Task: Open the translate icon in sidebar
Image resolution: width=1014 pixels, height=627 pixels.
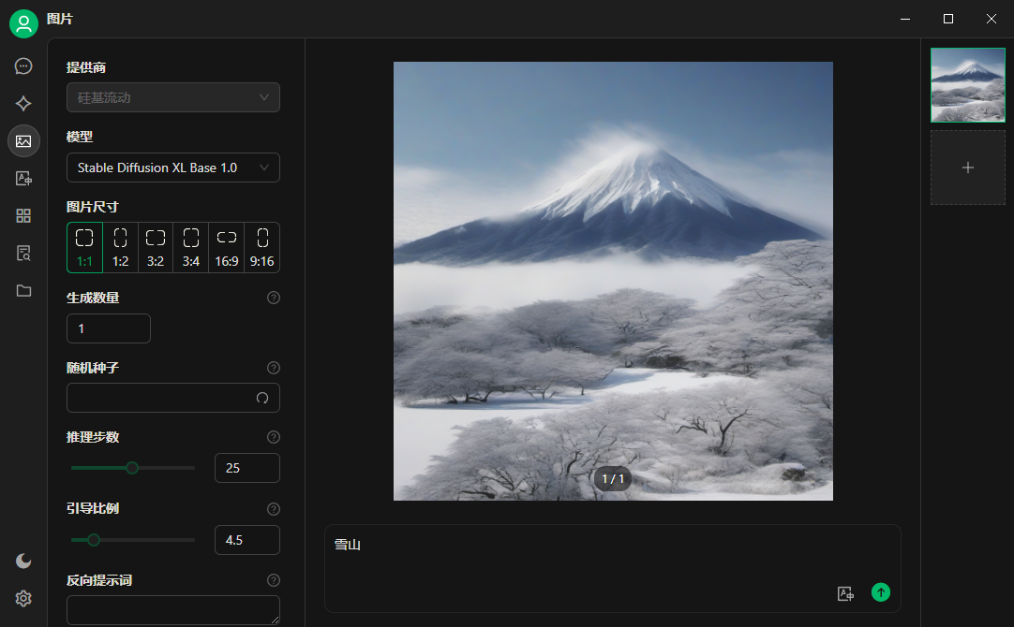Action: pyautogui.click(x=23, y=179)
